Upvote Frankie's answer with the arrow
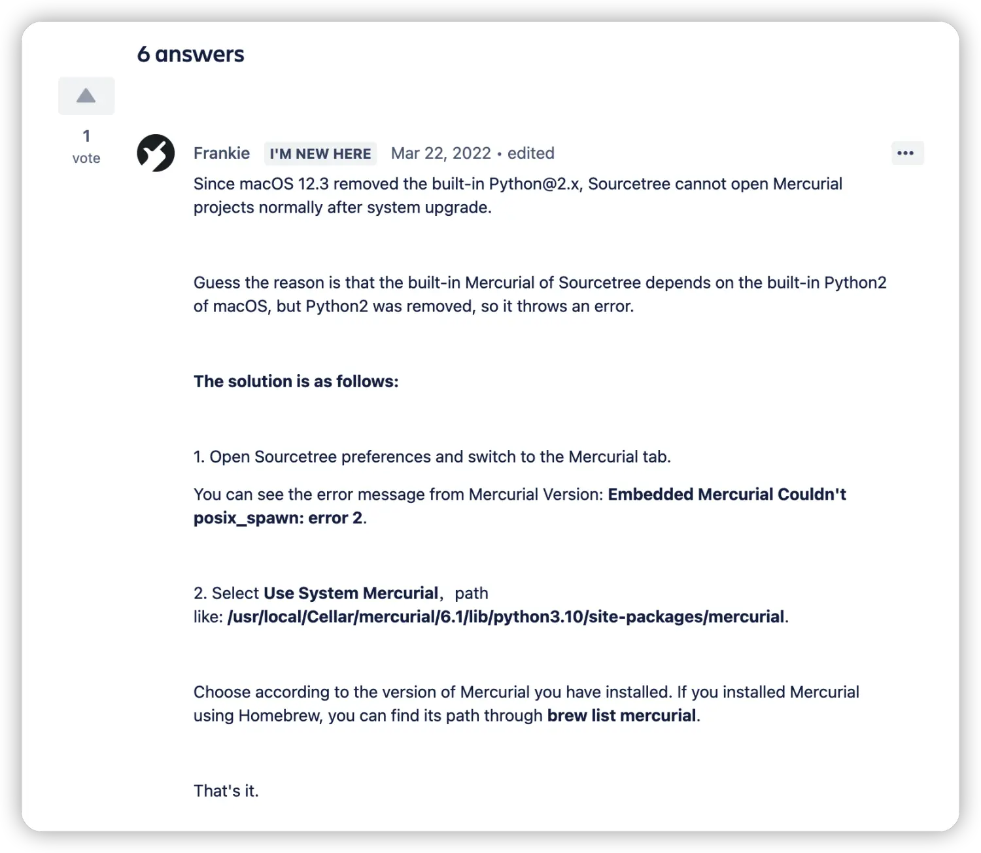The image size is (981, 853). click(x=86, y=96)
